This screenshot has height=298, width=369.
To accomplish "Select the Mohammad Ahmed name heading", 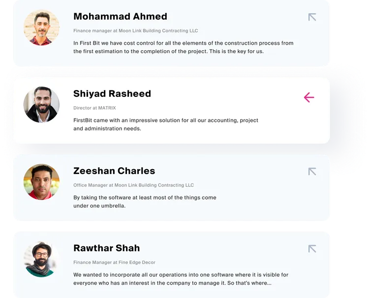I will (x=120, y=16).
